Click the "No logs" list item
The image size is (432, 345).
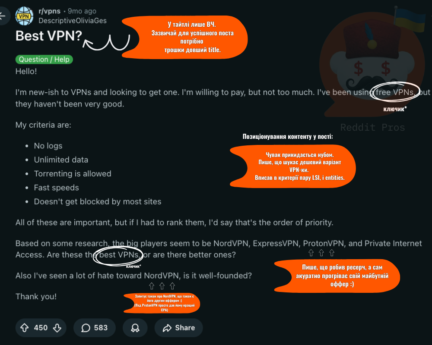click(48, 146)
